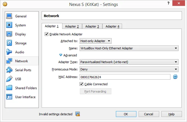Select the Storage label in sidebar
The image size is (187, 122).
pos(21,43)
